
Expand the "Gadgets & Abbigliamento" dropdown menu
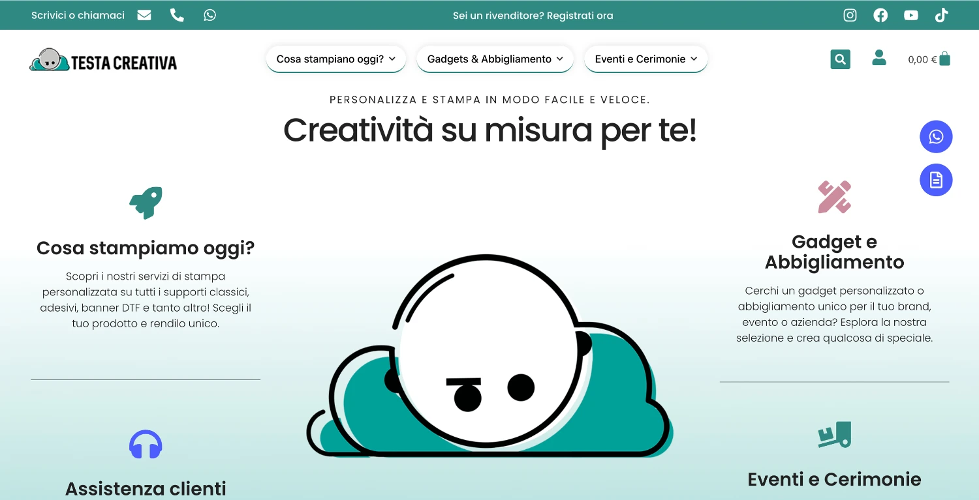(495, 59)
